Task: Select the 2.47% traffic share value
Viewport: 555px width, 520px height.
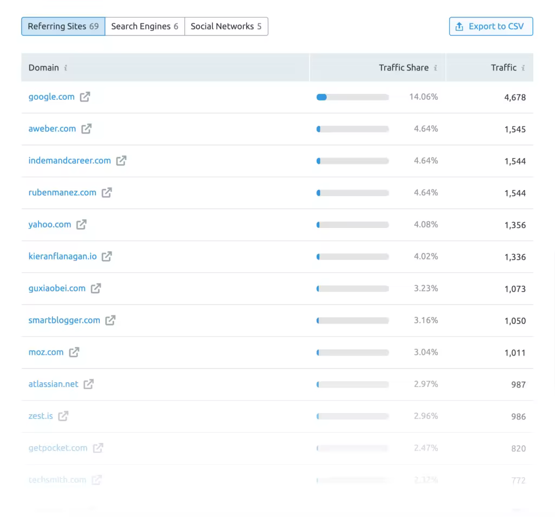Action: click(x=426, y=448)
